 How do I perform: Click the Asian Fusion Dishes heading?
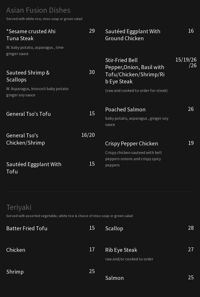click(x=38, y=10)
